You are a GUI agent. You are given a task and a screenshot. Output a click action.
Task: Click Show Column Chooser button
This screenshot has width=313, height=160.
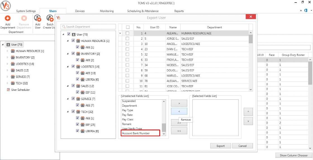click(x=294, y=155)
